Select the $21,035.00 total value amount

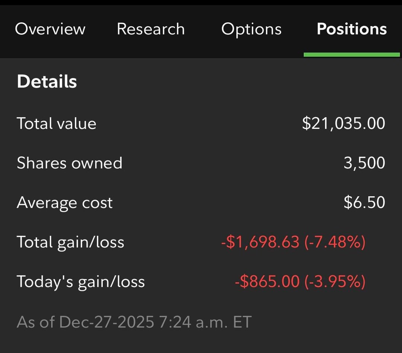pos(343,124)
